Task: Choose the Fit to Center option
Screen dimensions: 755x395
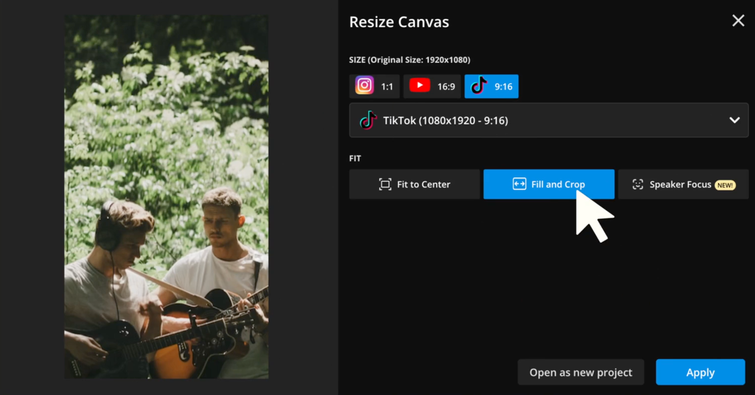Action: pos(414,184)
